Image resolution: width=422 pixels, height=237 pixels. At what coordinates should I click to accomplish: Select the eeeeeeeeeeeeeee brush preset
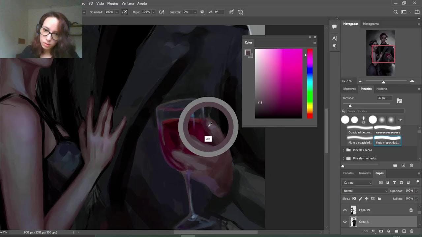coord(388,130)
